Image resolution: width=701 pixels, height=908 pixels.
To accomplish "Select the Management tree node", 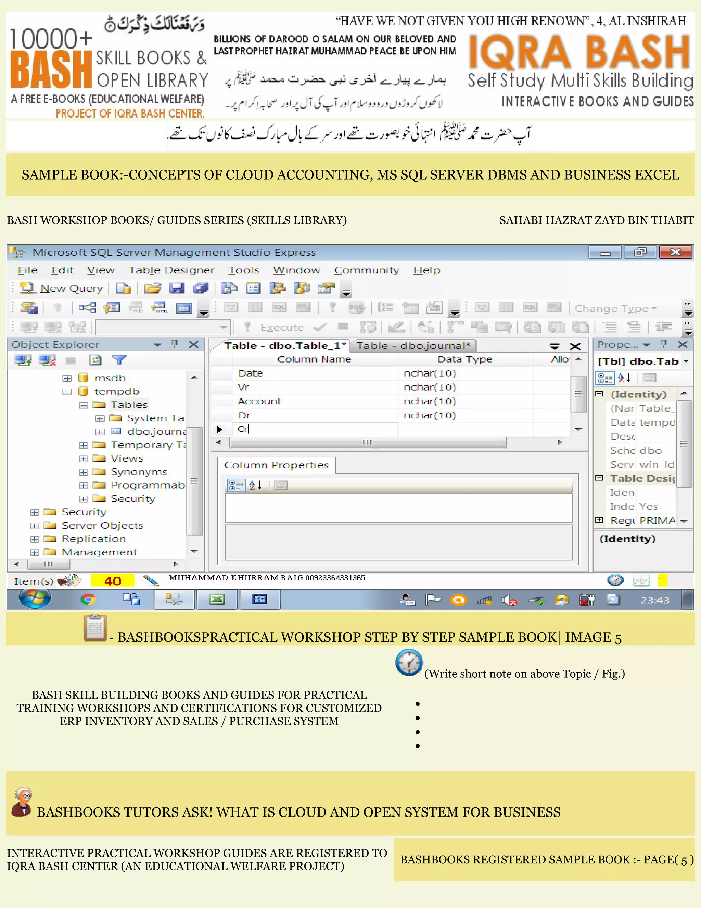I will coord(100,552).
